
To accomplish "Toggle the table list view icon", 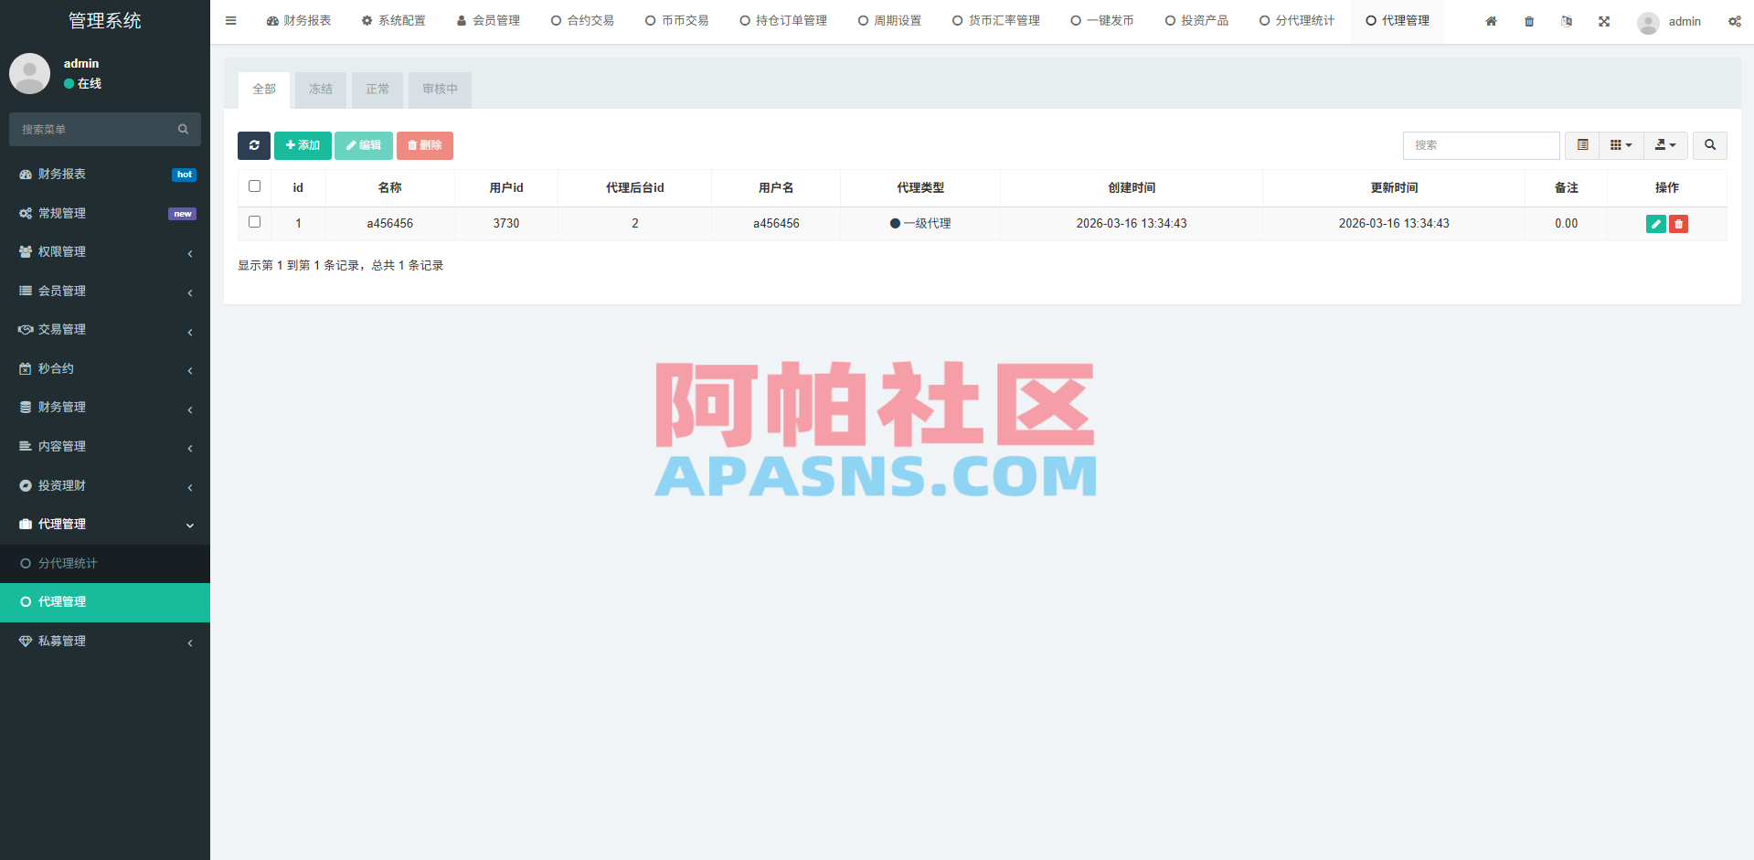I will pos(1582,145).
